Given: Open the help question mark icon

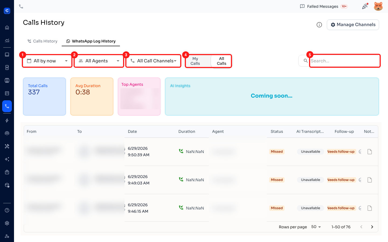Looking at the screenshot, I should pos(7,210).
